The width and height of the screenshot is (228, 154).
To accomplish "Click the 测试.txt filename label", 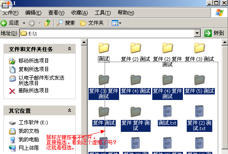I will click(167, 123).
